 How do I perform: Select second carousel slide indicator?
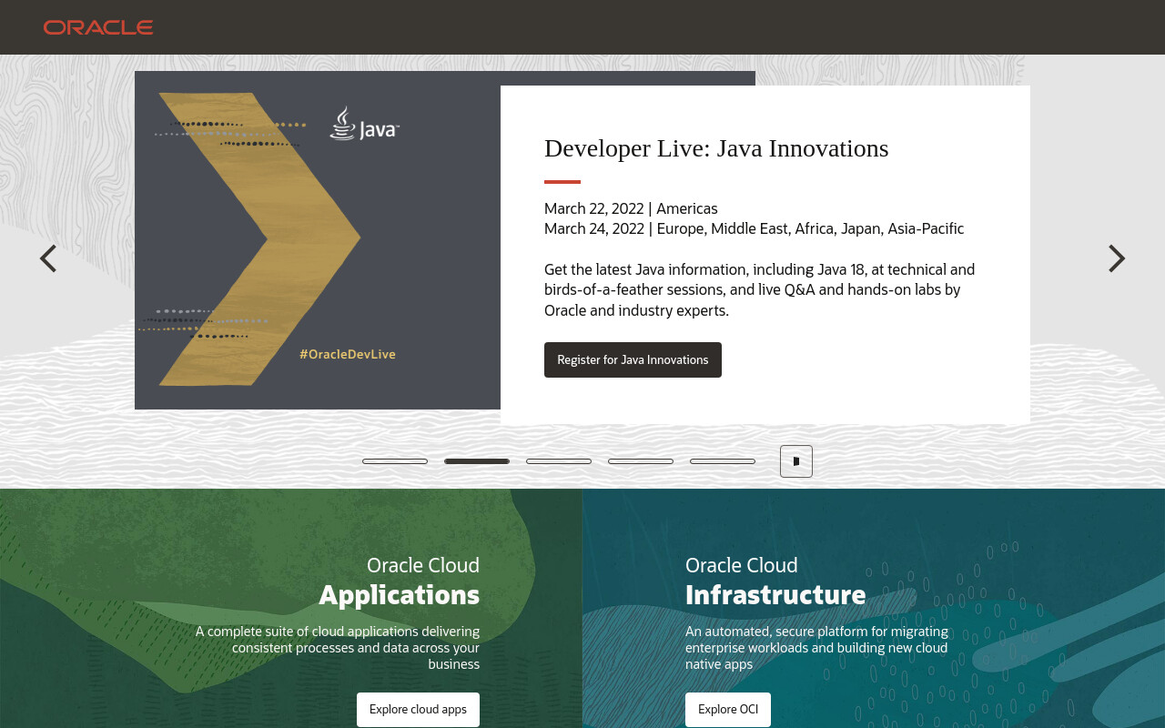point(477,461)
